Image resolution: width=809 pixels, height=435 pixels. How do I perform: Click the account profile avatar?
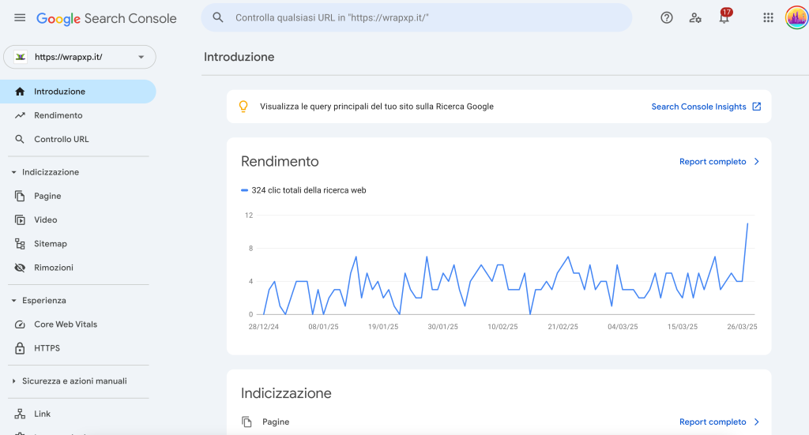click(x=796, y=18)
